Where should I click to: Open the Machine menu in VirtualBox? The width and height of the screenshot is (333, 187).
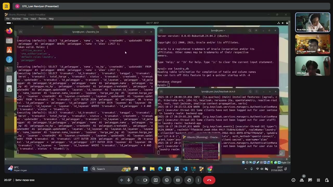16,19
